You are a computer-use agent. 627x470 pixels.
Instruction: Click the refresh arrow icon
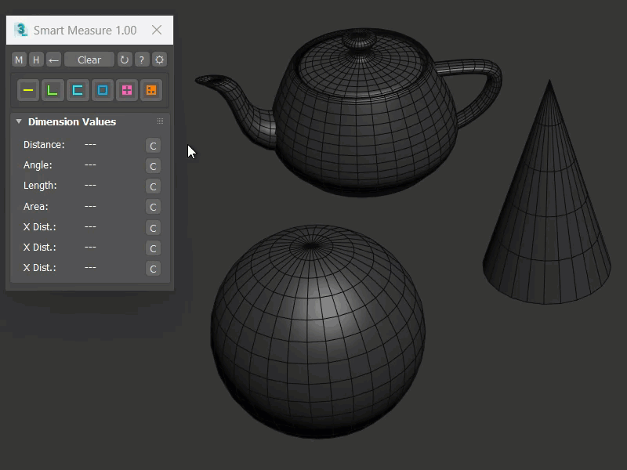[x=124, y=60]
